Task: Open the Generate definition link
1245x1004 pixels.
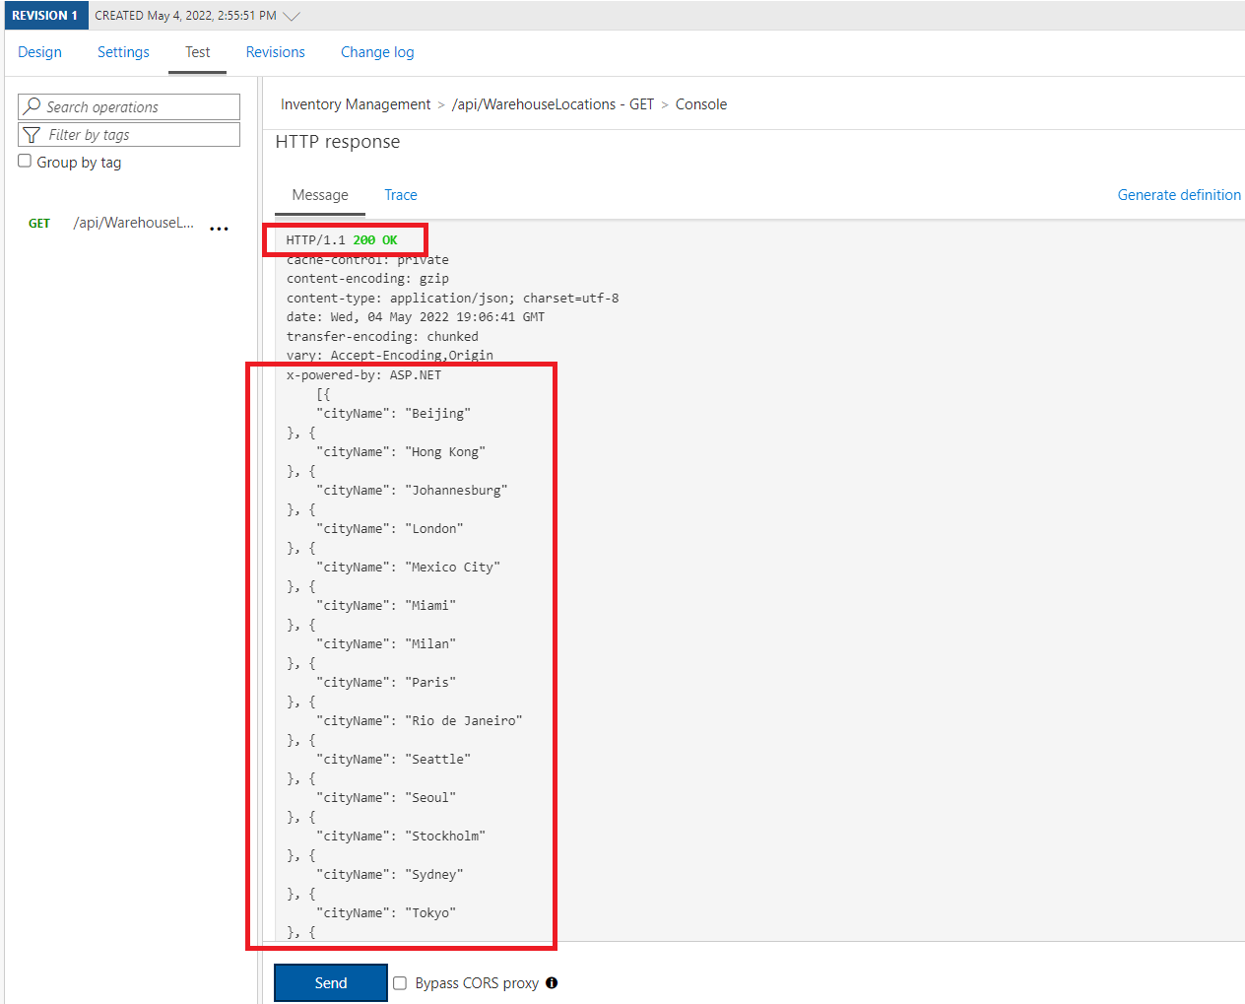Action: (1178, 195)
